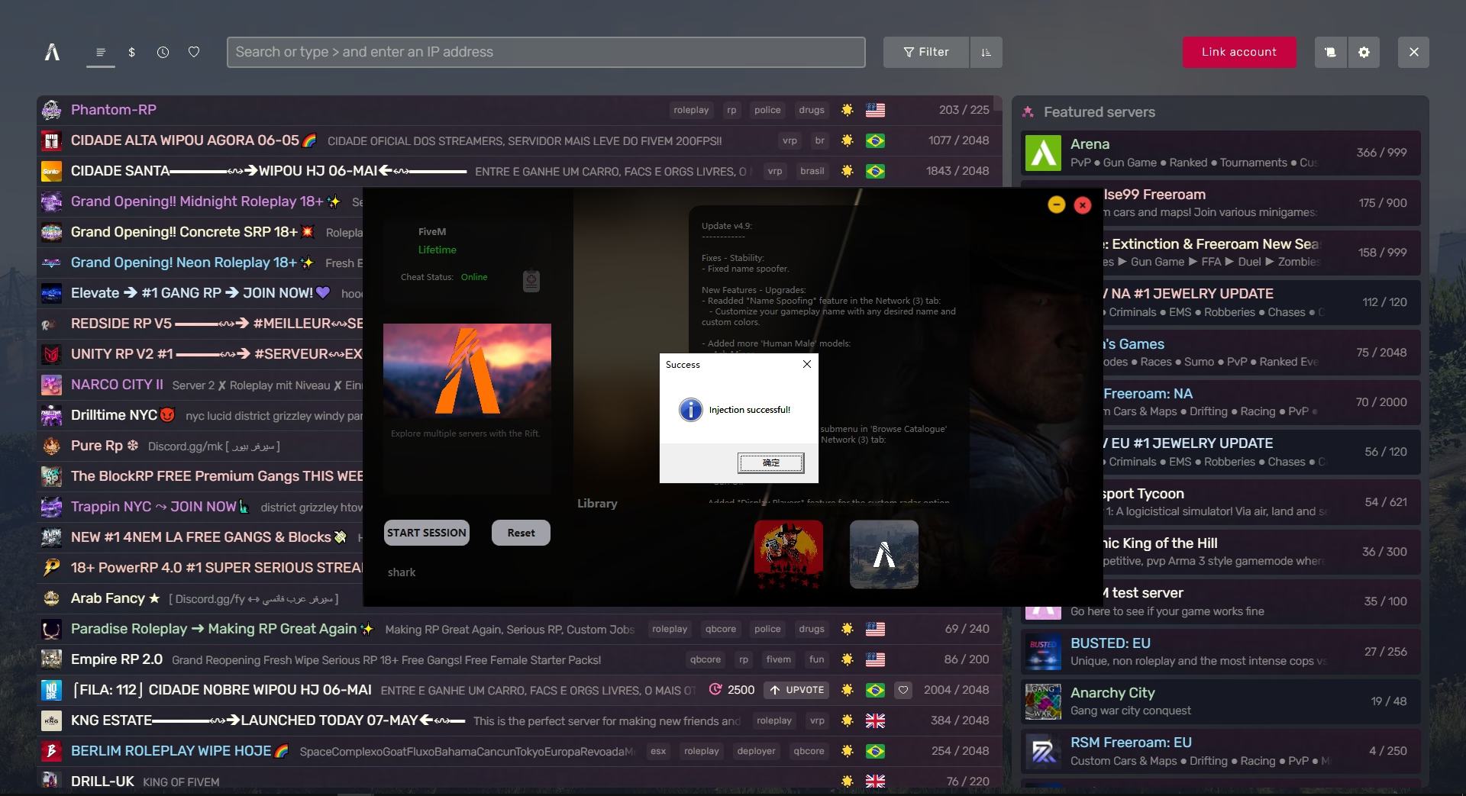
Task: Click the Brazil flag in CIDADE ALTA row
Action: (x=875, y=140)
